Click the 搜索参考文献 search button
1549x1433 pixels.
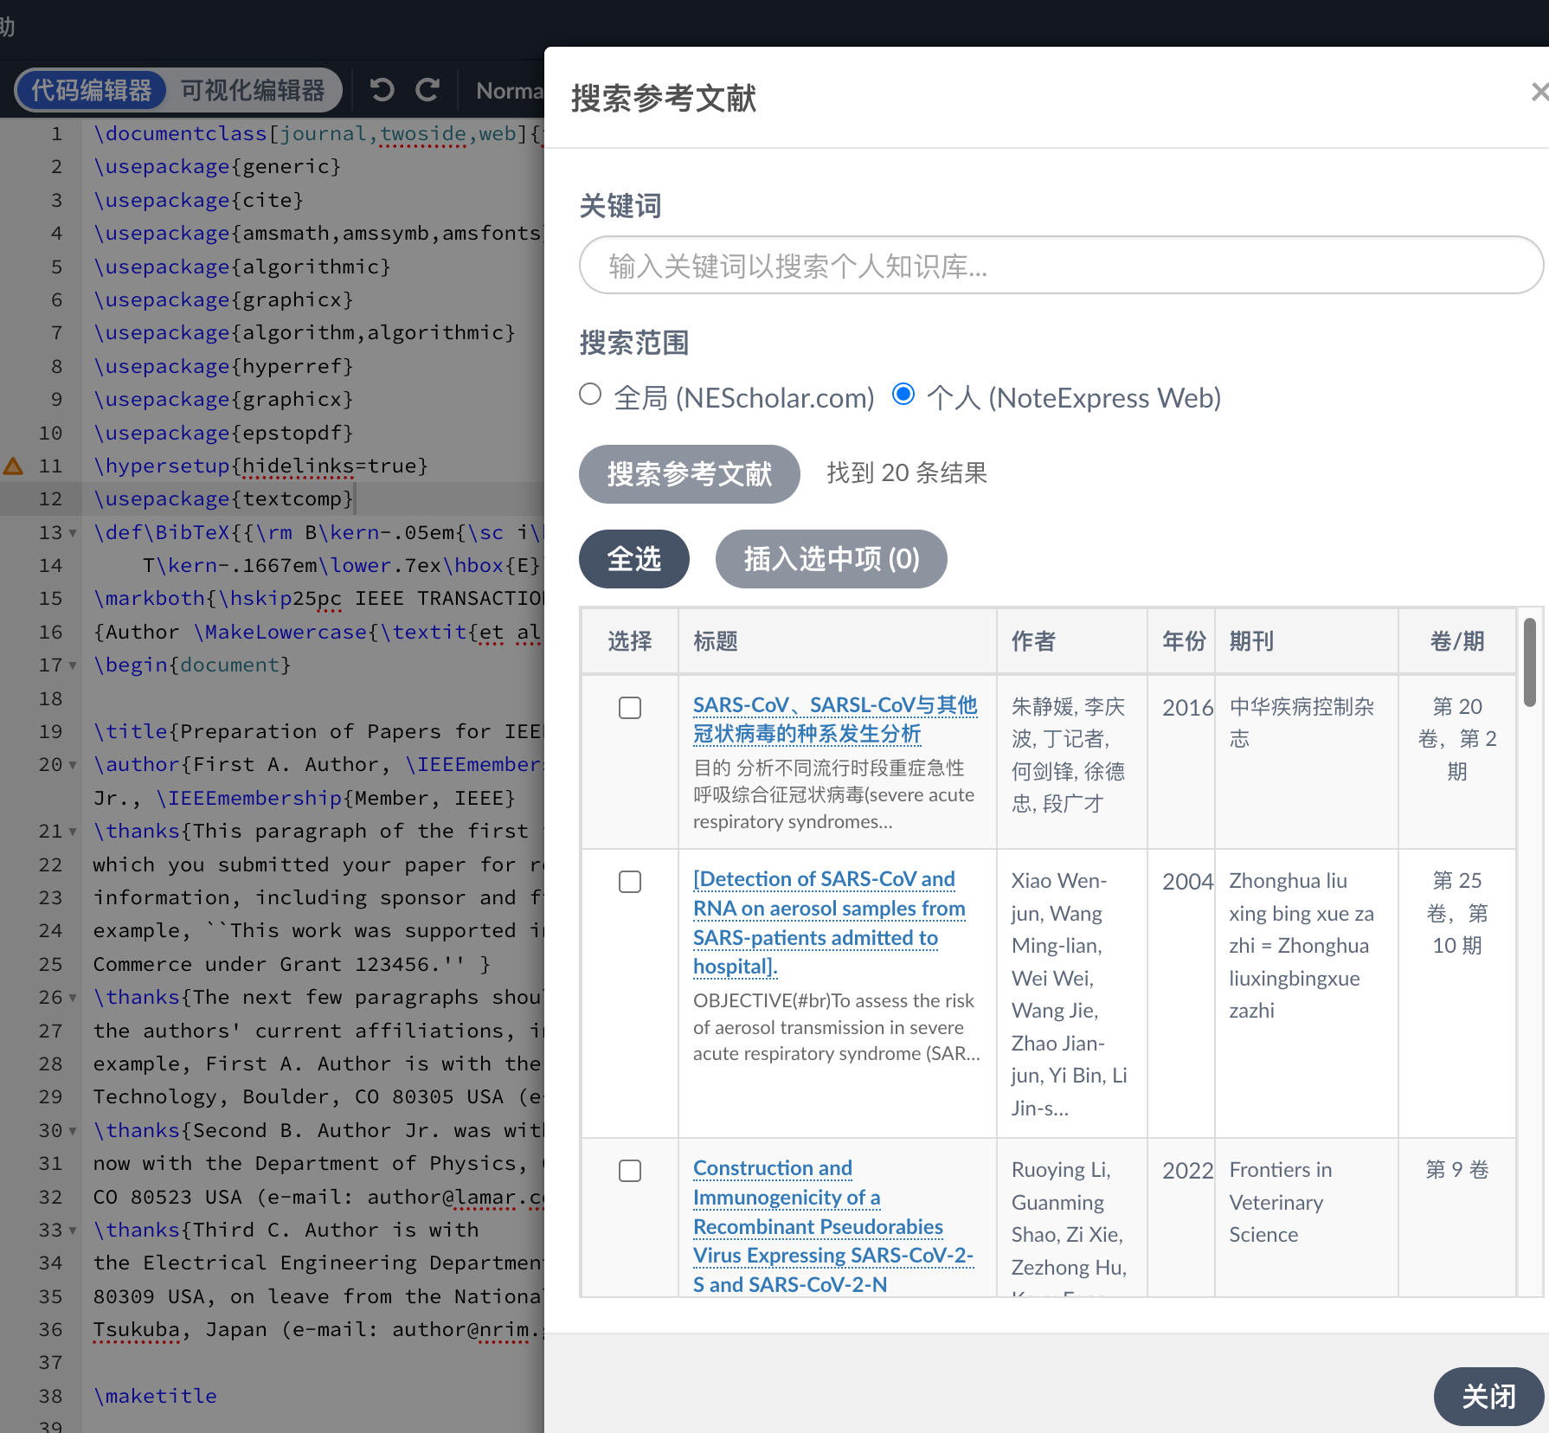tap(689, 474)
